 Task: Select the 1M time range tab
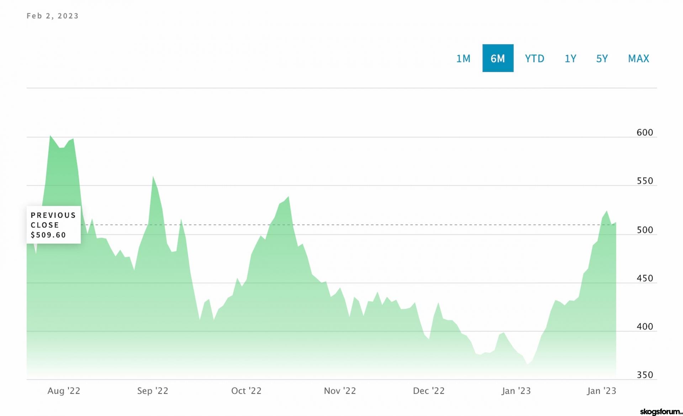pos(463,58)
